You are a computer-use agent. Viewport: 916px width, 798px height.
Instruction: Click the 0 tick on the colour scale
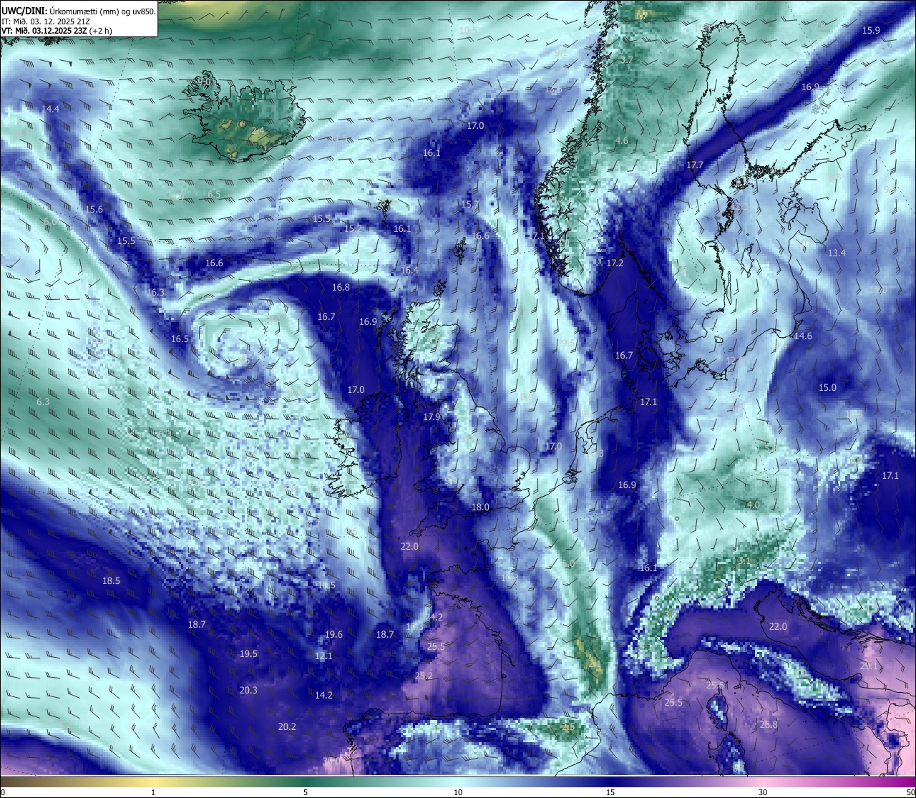[x=3, y=792]
